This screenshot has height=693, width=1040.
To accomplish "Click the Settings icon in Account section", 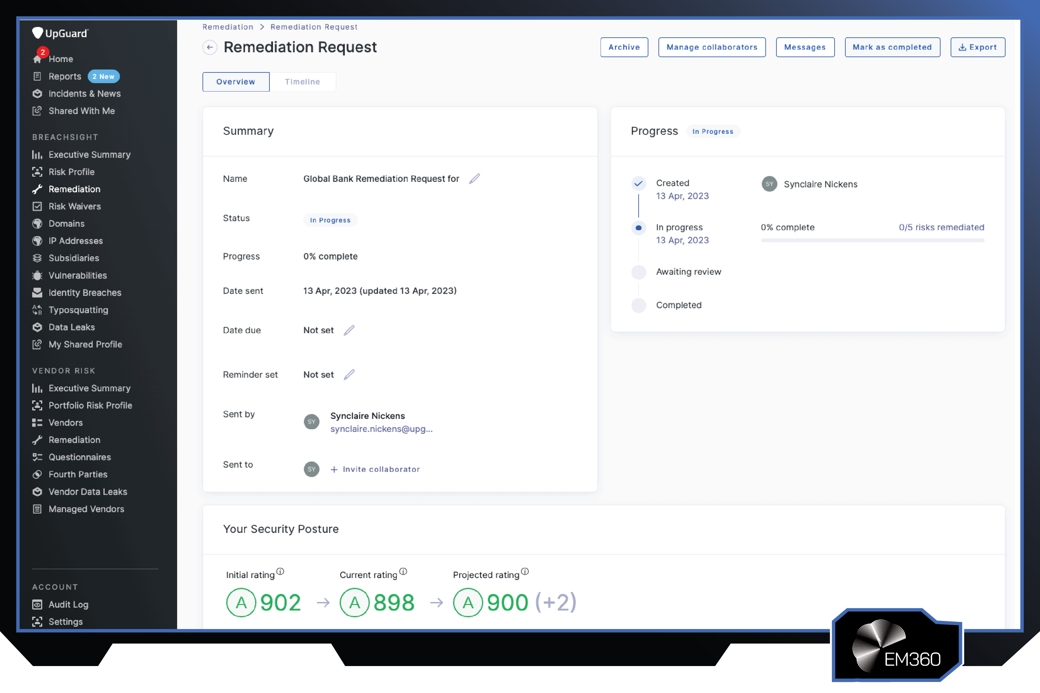I will click(38, 622).
